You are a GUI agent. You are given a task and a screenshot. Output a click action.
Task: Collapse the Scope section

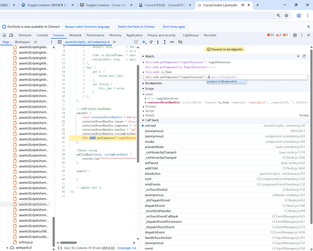click(x=149, y=89)
